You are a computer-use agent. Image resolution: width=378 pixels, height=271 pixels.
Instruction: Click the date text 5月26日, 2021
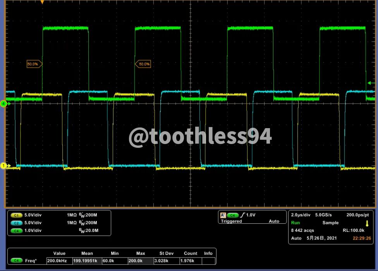[321, 238]
